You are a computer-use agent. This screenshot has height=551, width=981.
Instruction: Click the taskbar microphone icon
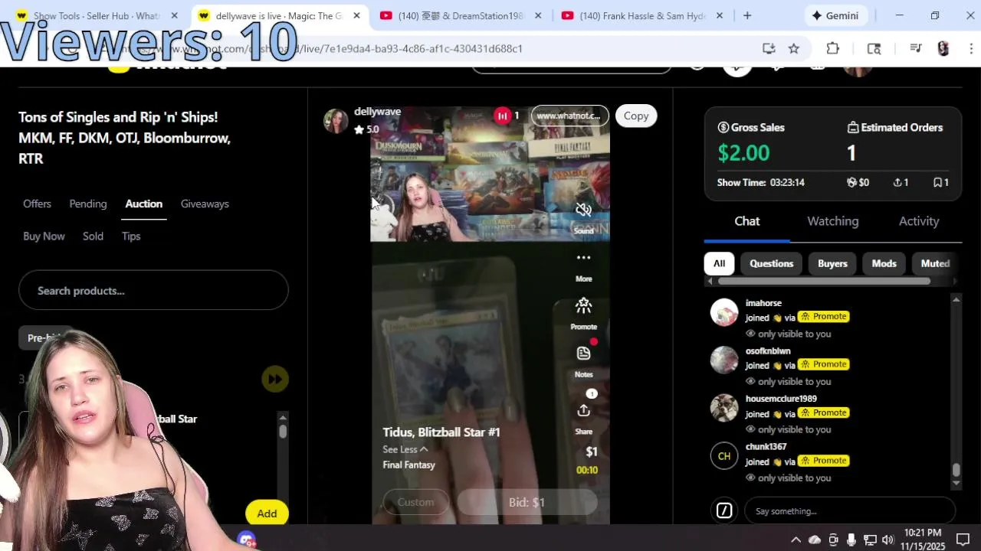(851, 540)
